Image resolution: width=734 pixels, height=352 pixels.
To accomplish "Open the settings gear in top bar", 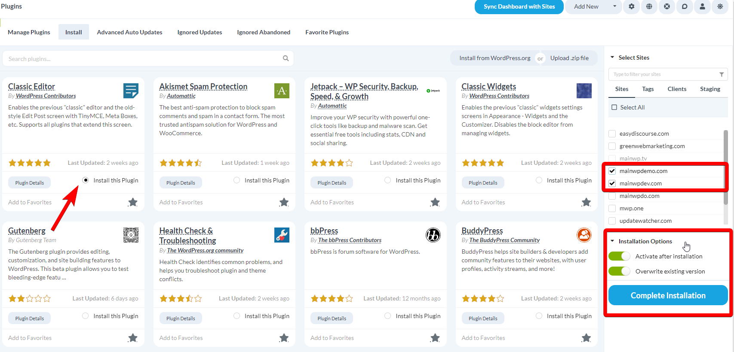I will [631, 6].
